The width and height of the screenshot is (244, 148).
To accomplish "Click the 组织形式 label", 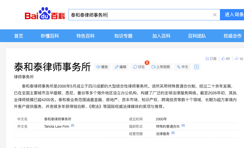I will [x=136, y=127].
